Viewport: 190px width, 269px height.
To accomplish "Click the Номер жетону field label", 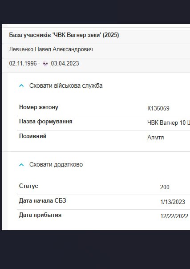I will pos(39,107).
